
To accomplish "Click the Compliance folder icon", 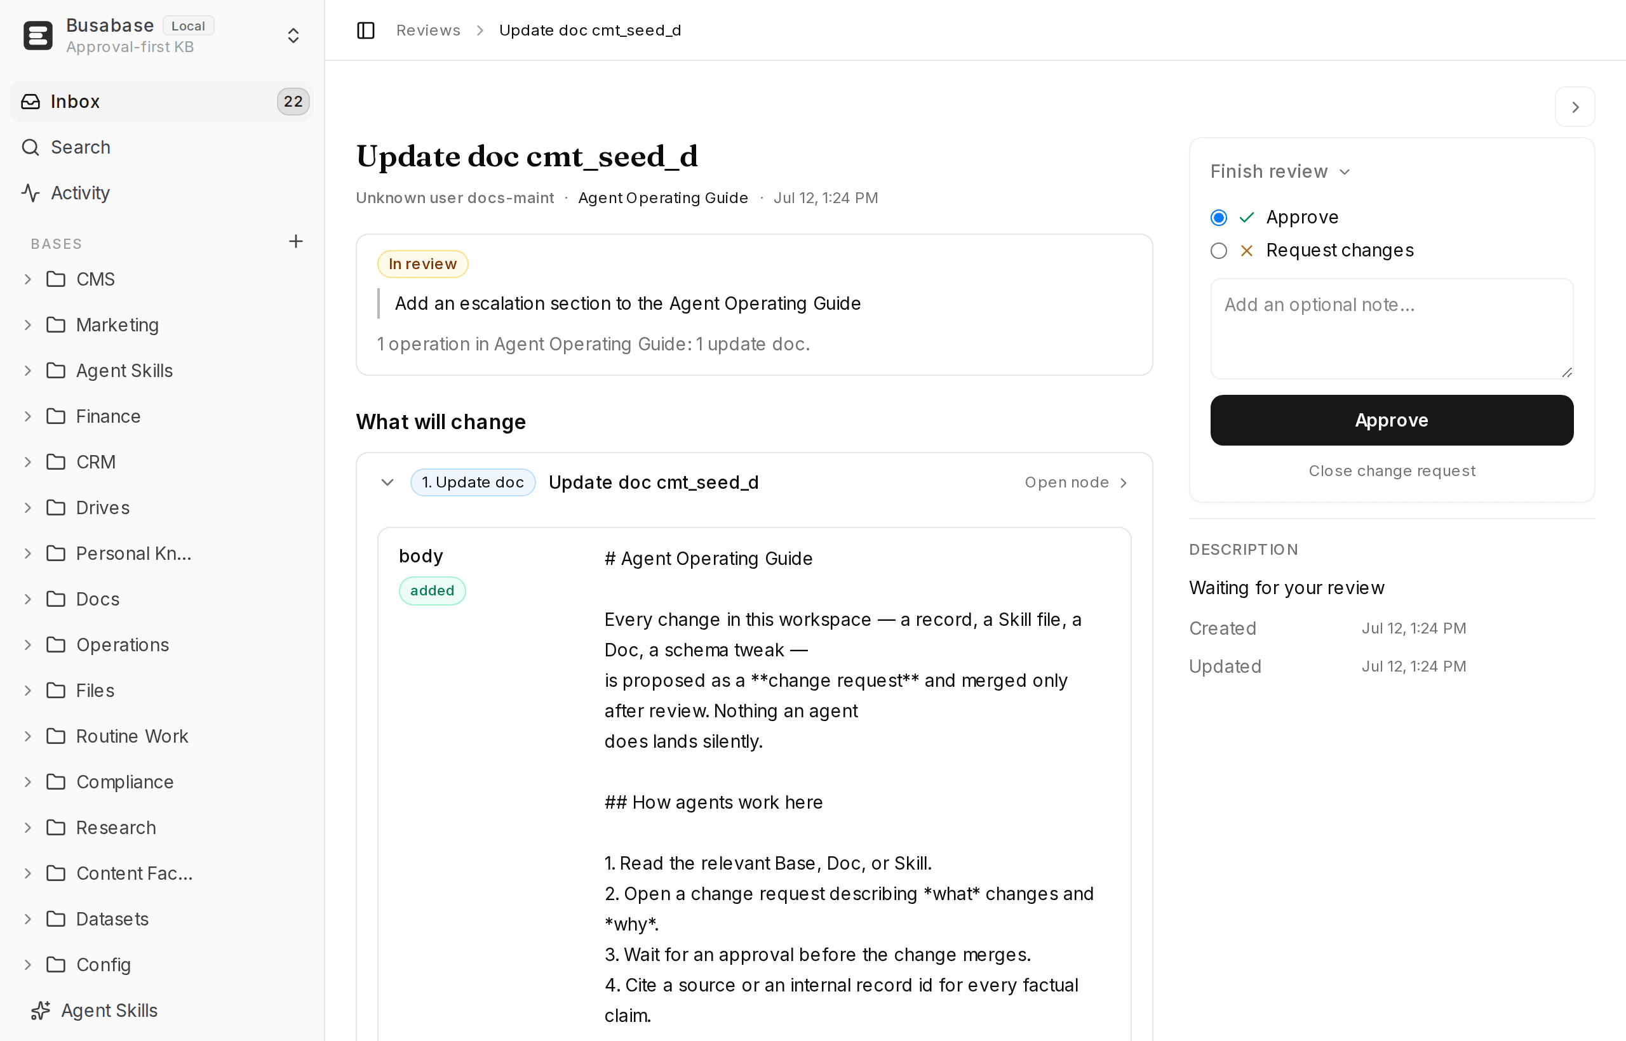I will pyautogui.click(x=55, y=782).
